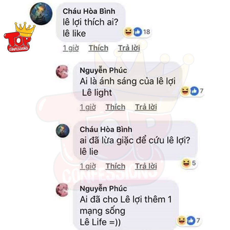This screenshot has width=230, height=230.
Task: Open Cháu Hòa Bình's avatar on "lê lie" reply
Action: tap(63, 131)
